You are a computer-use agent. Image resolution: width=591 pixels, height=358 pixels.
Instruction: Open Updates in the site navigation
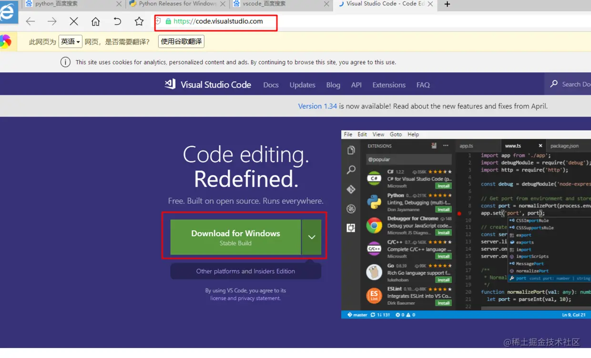click(302, 85)
